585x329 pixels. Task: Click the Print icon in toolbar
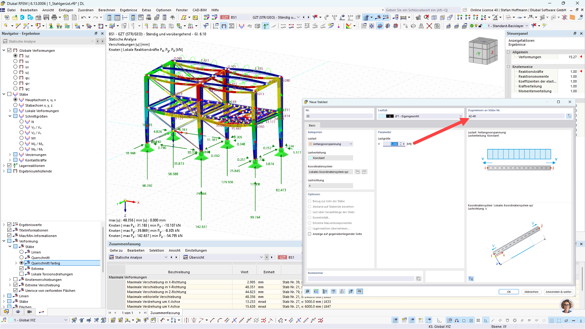tap(54, 17)
